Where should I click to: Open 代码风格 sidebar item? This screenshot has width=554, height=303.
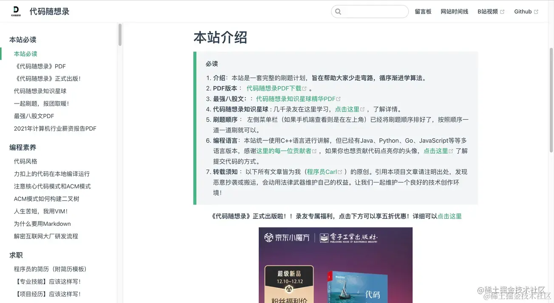[25, 161]
